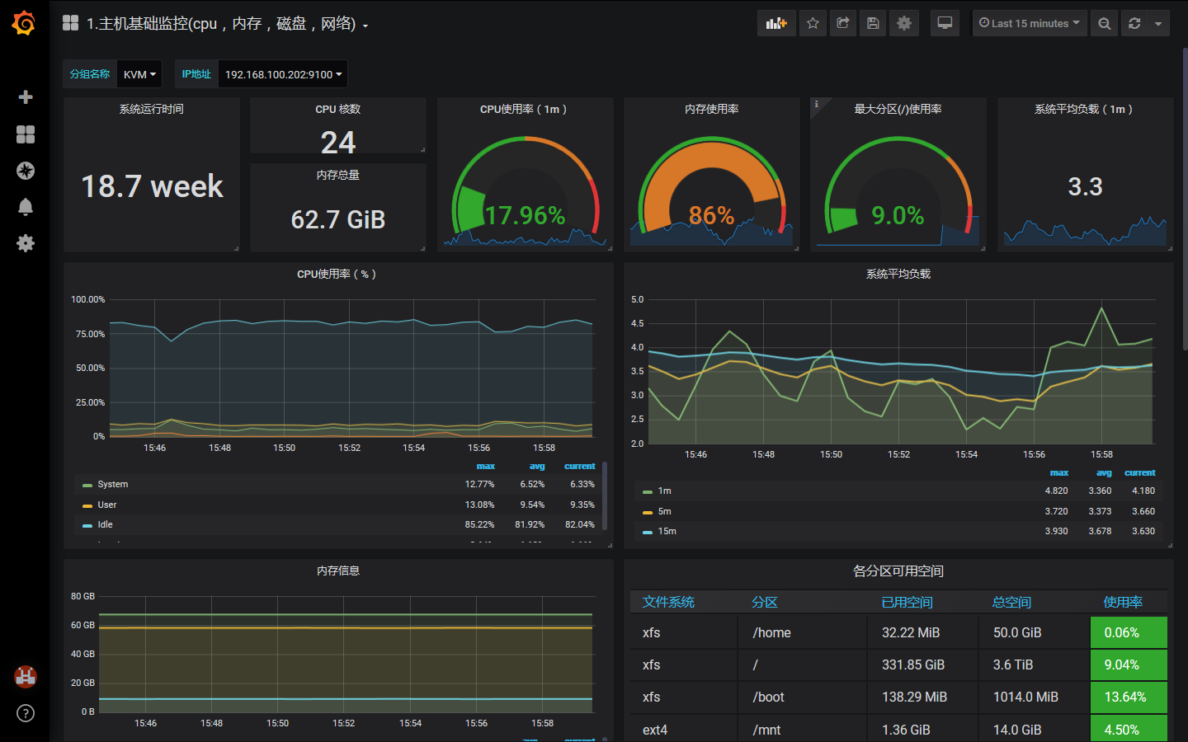Click the yellow User series color swatch

87,505
